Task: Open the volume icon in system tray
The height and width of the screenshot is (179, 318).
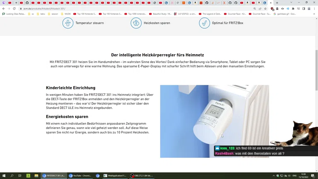Action: click(x=289, y=176)
